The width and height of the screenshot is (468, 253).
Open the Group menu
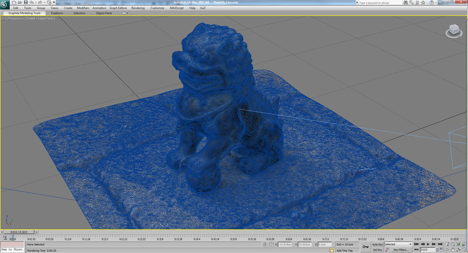pos(41,8)
